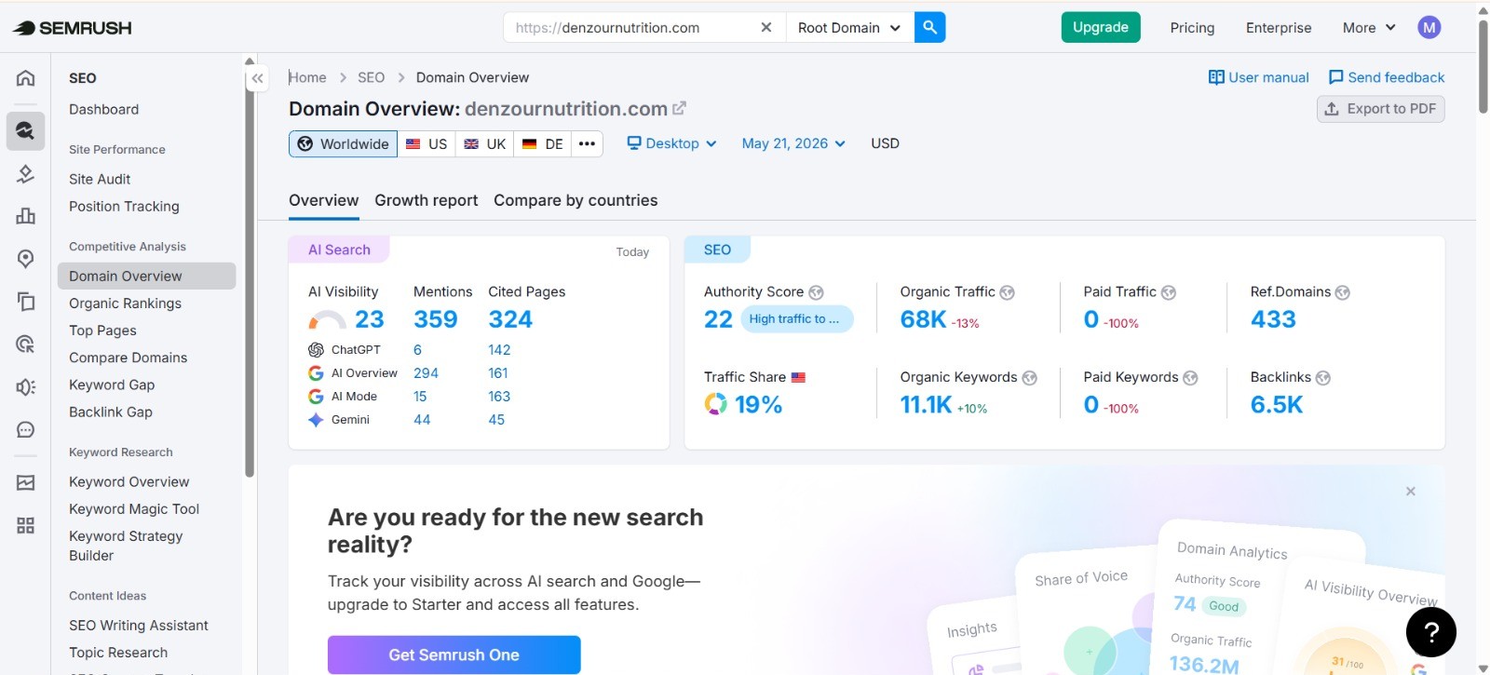Switch database to UK
The height and width of the screenshot is (675, 1490).
tap(484, 143)
